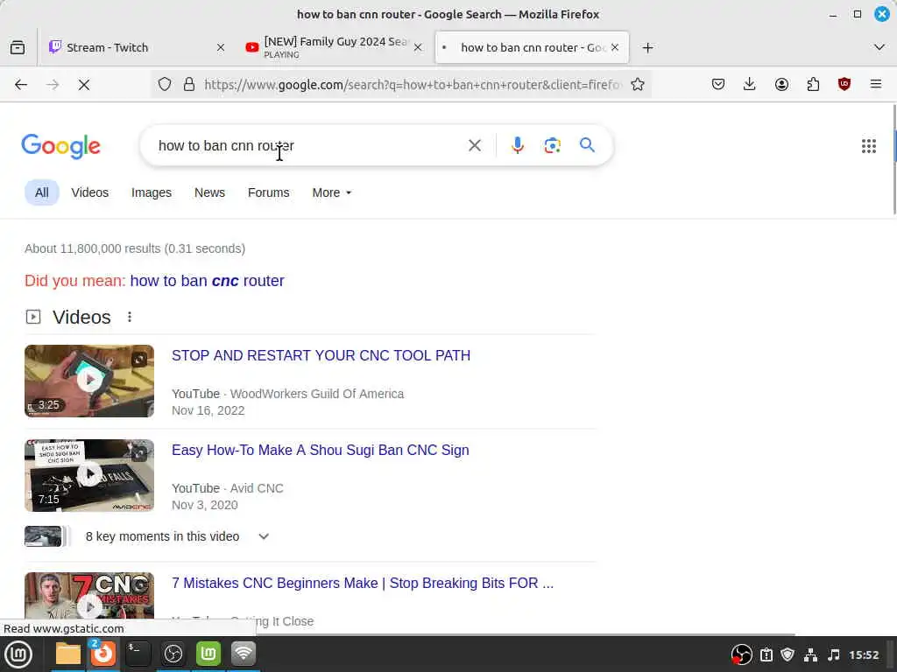897x672 pixels.
Task: Open the shield security tray icon
Action: tap(788, 654)
